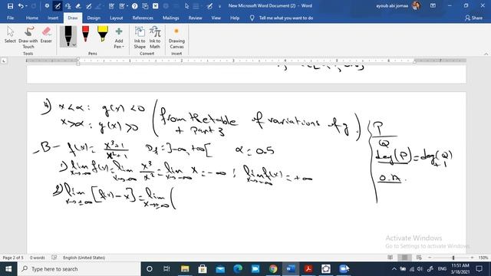Open the Review tab

point(195,18)
